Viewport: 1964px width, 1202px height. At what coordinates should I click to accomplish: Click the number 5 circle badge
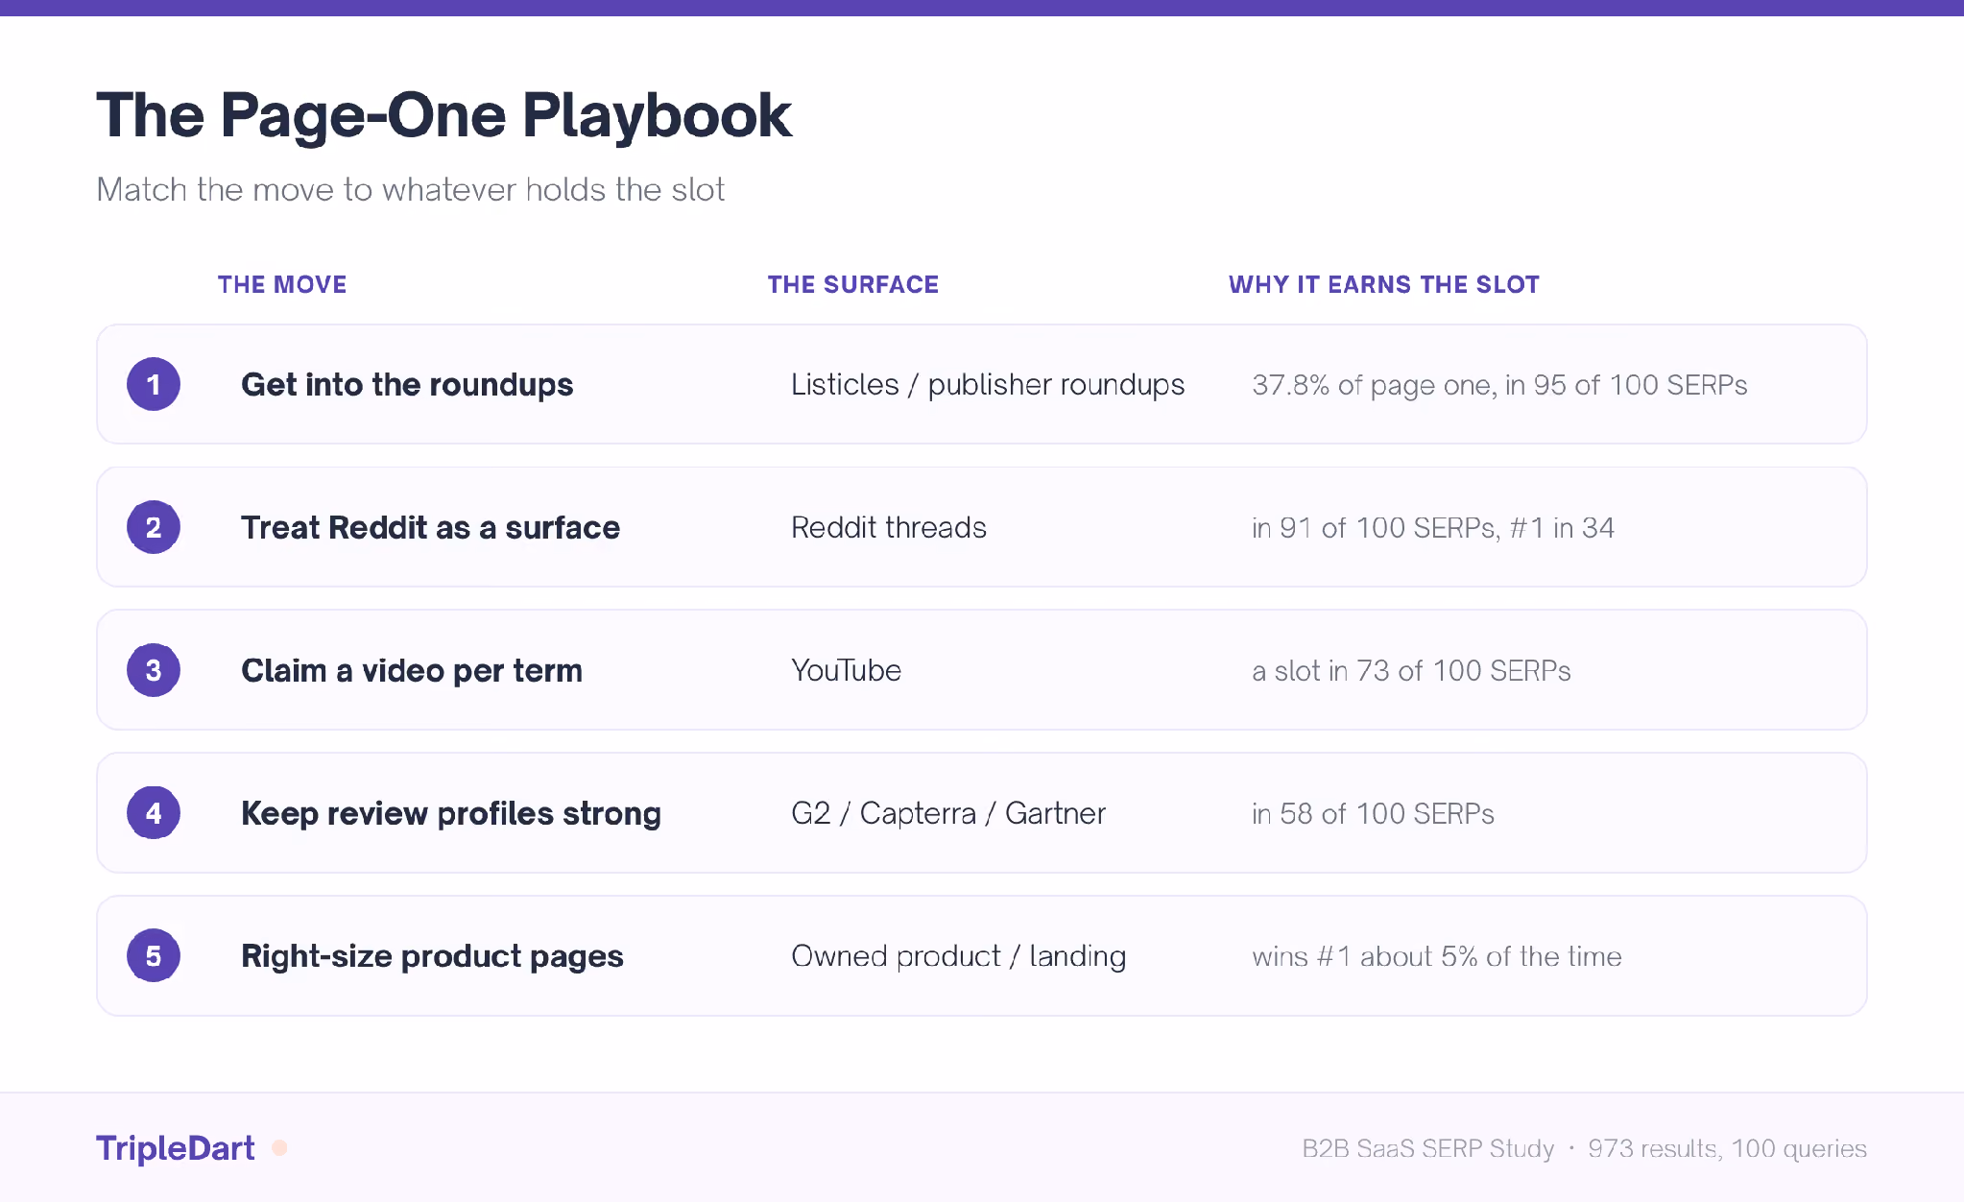click(x=154, y=956)
